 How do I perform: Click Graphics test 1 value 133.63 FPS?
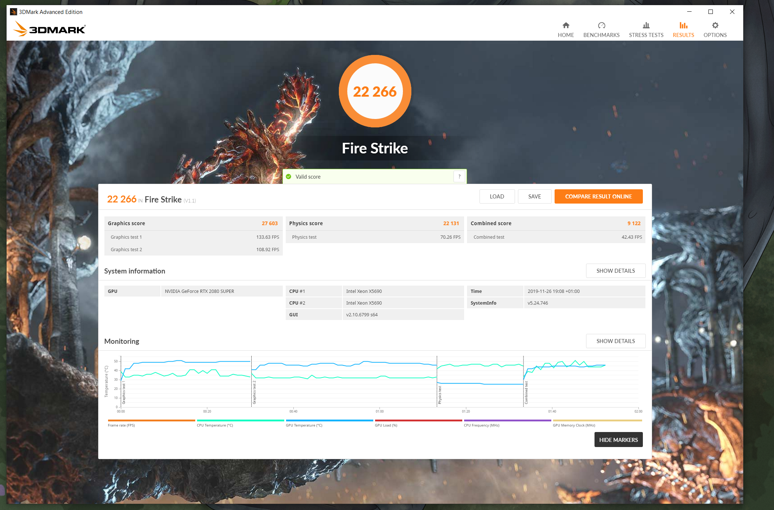(x=267, y=237)
